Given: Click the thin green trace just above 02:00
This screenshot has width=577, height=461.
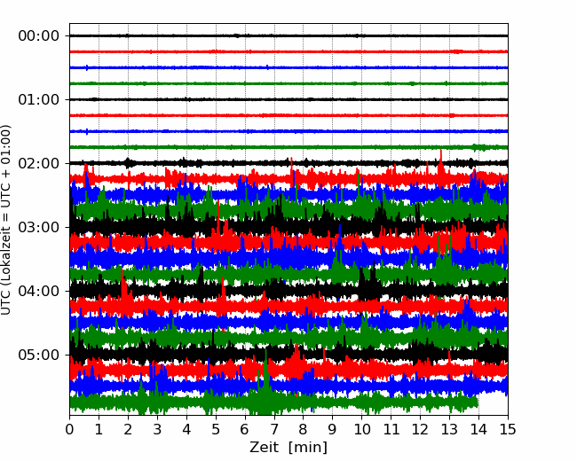Looking at the screenshot, I should click(x=266, y=147).
